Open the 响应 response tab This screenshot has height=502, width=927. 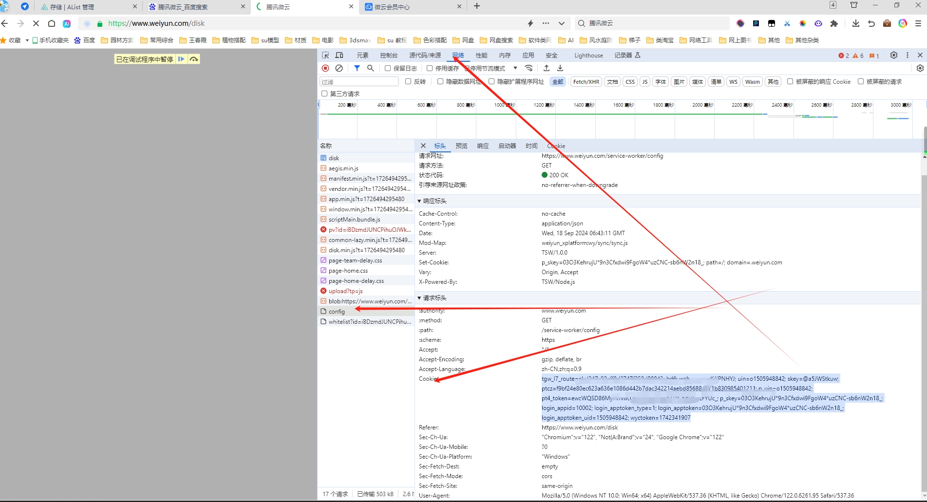pyautogui.click(x=483, y=146)
